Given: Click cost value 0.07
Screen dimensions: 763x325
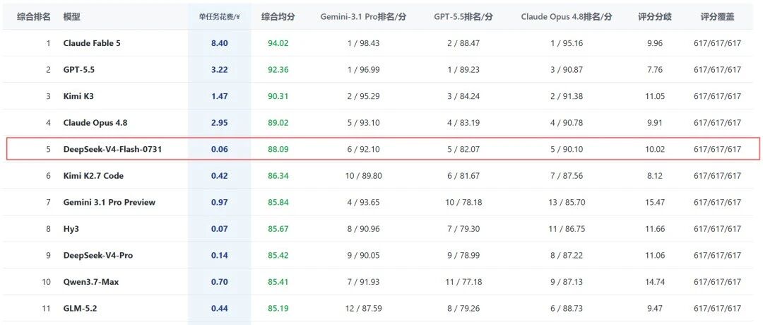Looking at the screenshot, I should (x=220, y=229).
